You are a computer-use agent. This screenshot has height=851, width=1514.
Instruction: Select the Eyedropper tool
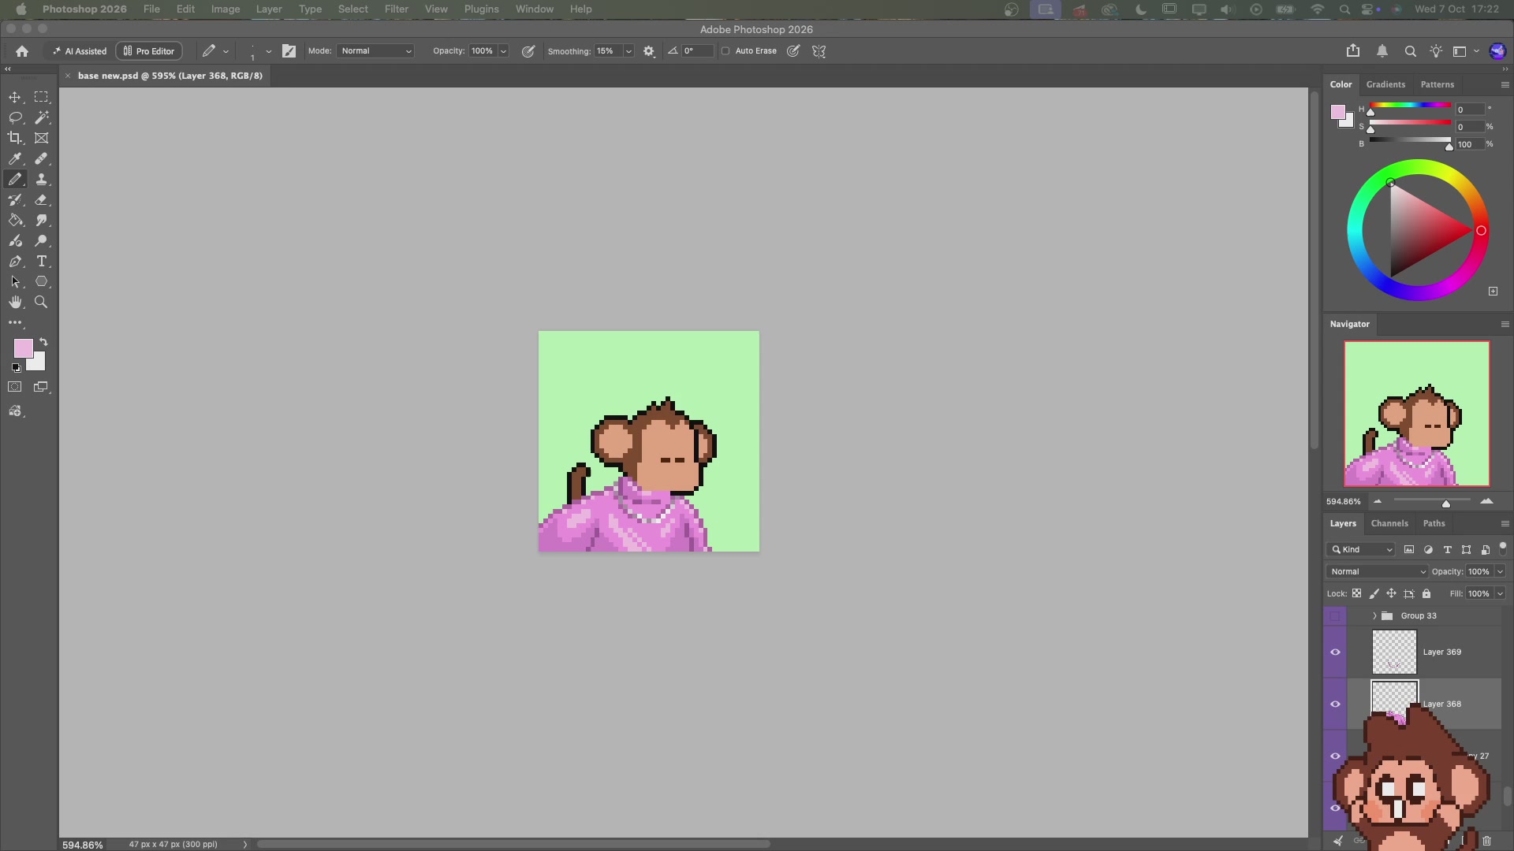pyautogui.click(x=15, y=158)
